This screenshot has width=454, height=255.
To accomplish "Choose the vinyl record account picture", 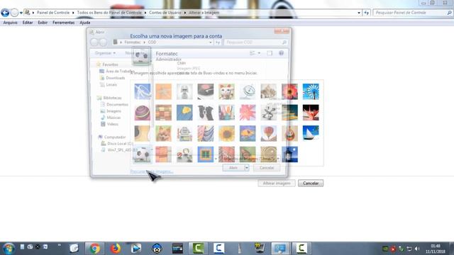I will click(206, 91).
